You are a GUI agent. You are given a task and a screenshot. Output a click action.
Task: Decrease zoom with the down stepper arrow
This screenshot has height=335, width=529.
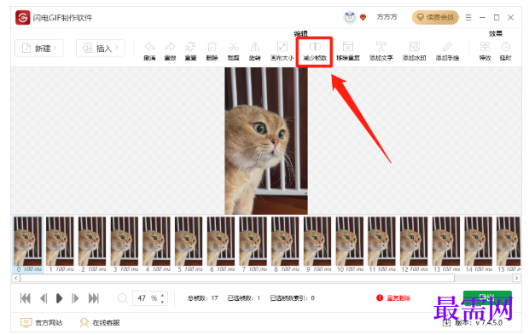tap(163, 302)
